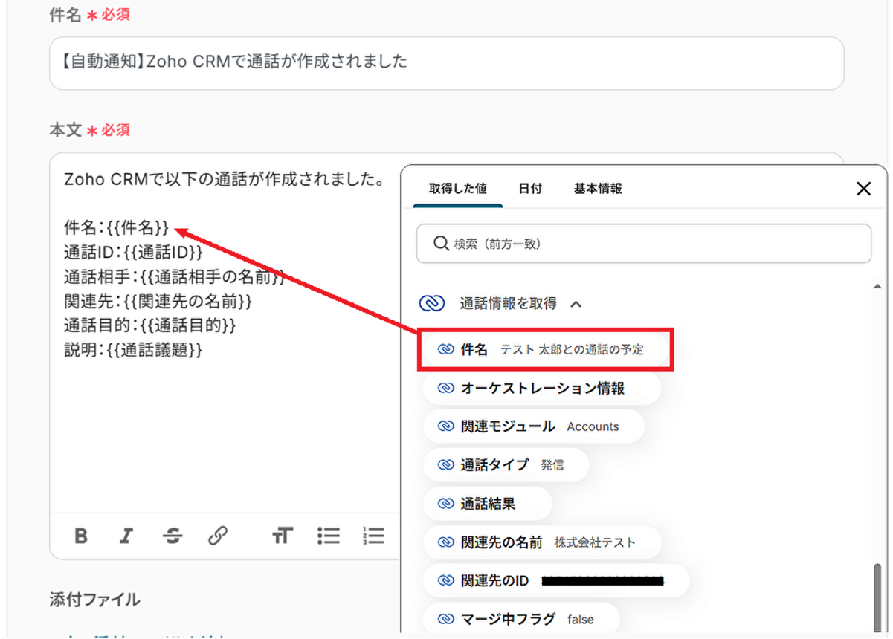This screenshot has width=893, height=639.
Task: Select the オーケストレーション情報 chip
Action: pyautogui.click(x=541, y=389)
